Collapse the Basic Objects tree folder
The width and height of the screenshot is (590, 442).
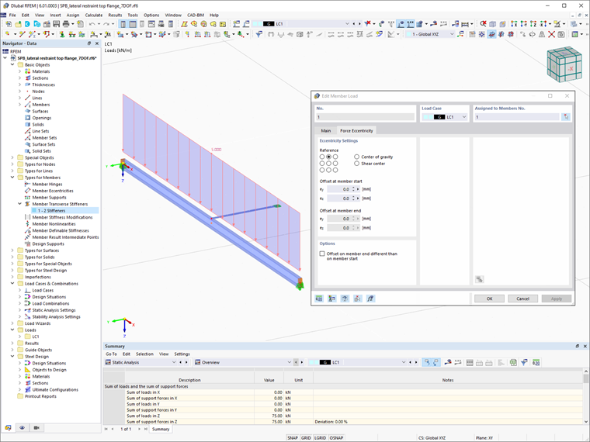coord(12,64)
